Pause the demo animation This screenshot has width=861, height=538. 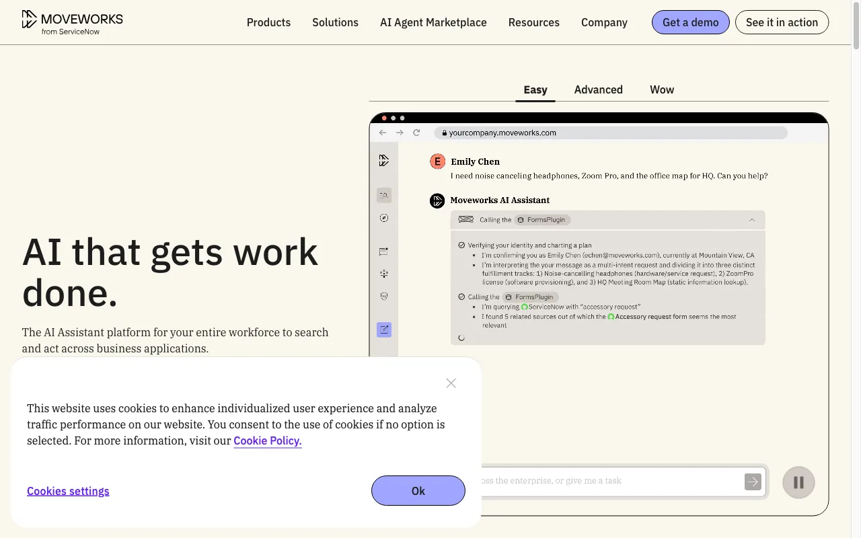coord(798,482)
